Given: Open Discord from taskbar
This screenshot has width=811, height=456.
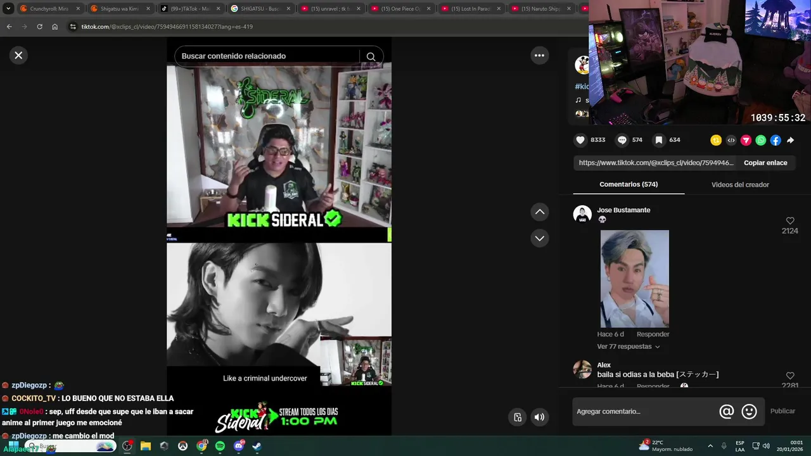Looking at the screenshot, I should click(x=239, y=446).
